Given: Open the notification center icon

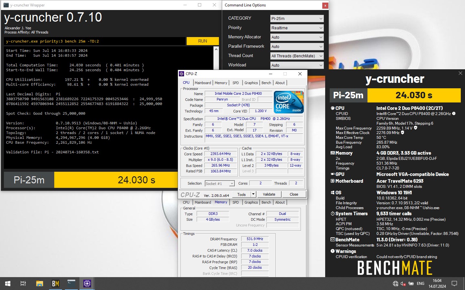Looking at the screenshot, I should tap(454, 284).
